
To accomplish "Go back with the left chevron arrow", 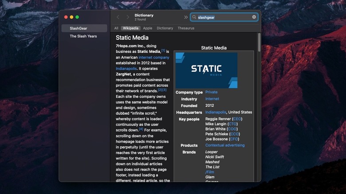I will [x=118, y=17].
